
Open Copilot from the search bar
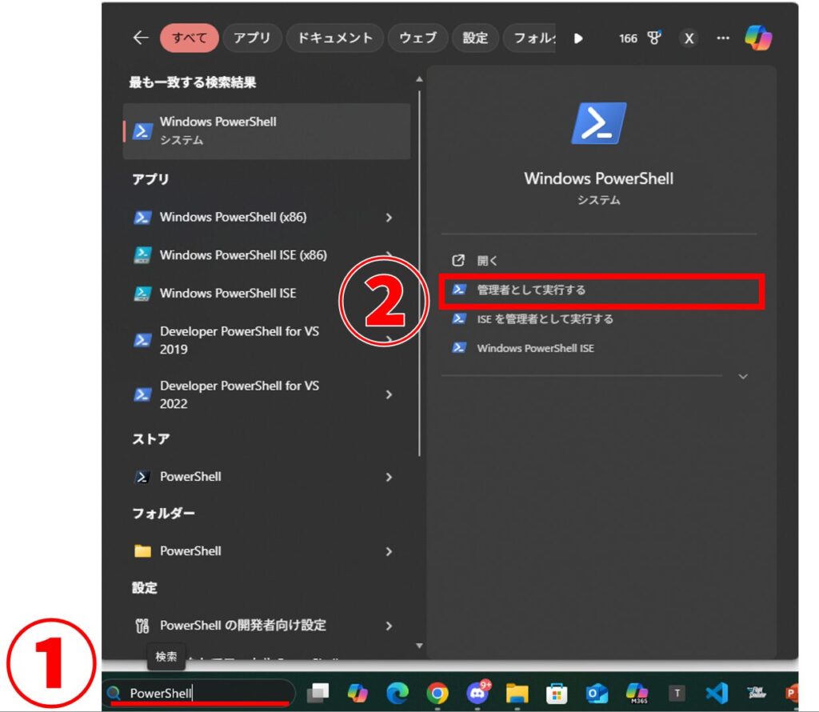click(758, 37)
